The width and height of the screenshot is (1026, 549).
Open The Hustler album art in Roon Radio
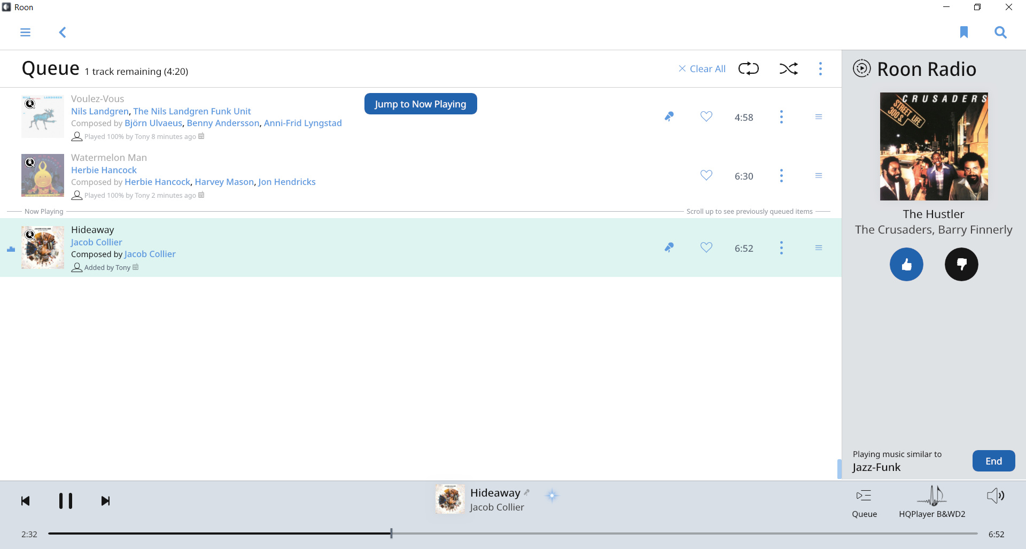pyautogui.click(x=934, y=146)
